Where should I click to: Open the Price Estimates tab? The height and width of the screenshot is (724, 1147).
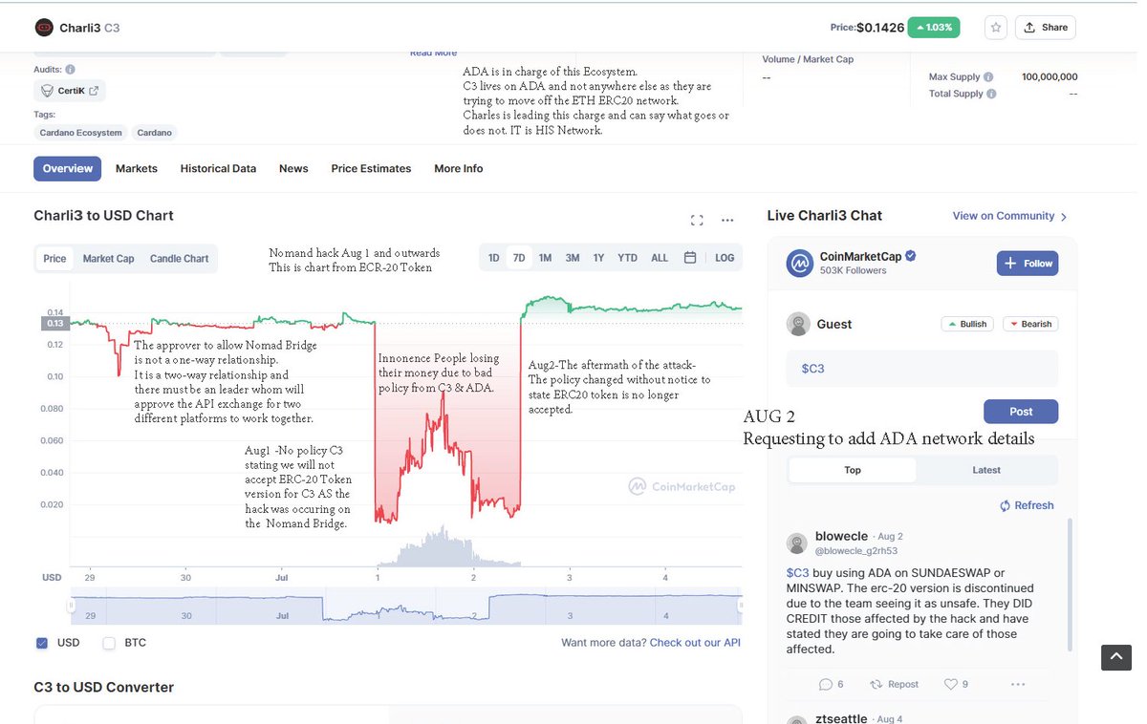371,168
